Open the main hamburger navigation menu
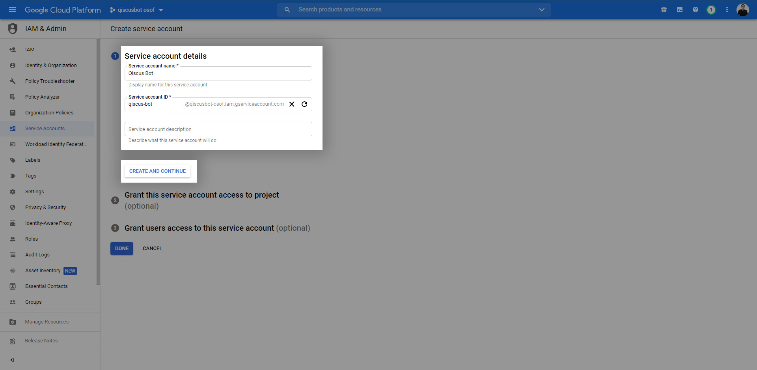 [x=13, y=9]
